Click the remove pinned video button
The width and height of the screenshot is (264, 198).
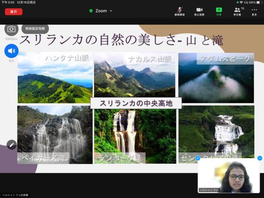35,28
